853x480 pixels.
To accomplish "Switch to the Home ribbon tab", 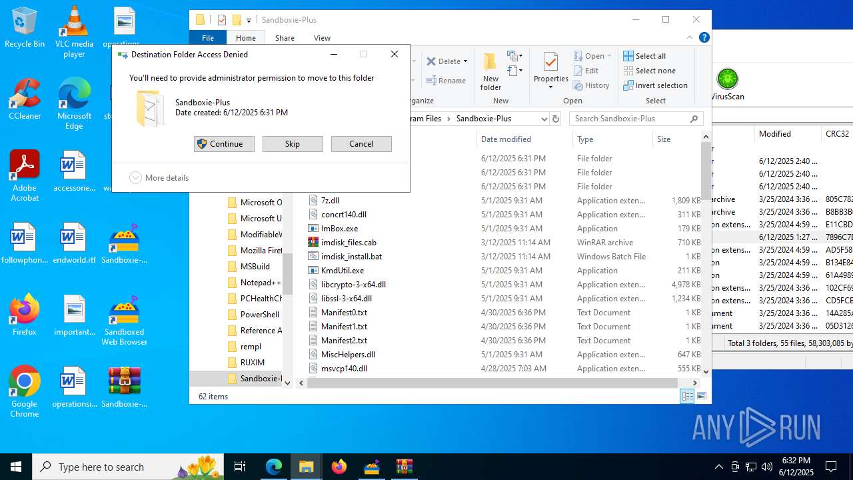I will point(245,38).
